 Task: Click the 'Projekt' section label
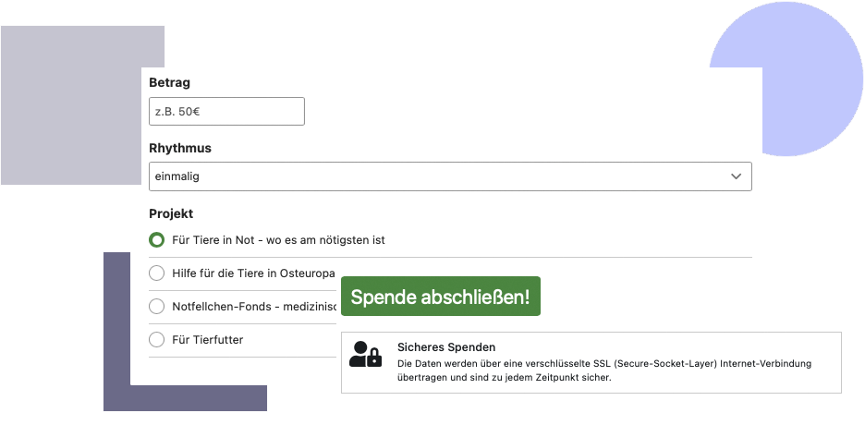coord(171,213)
